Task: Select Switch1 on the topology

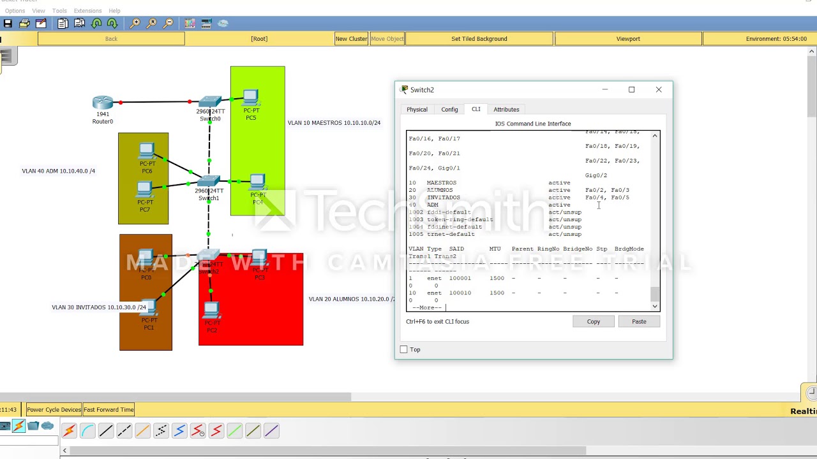Action: pyautogui.click(x=209, y=182)
